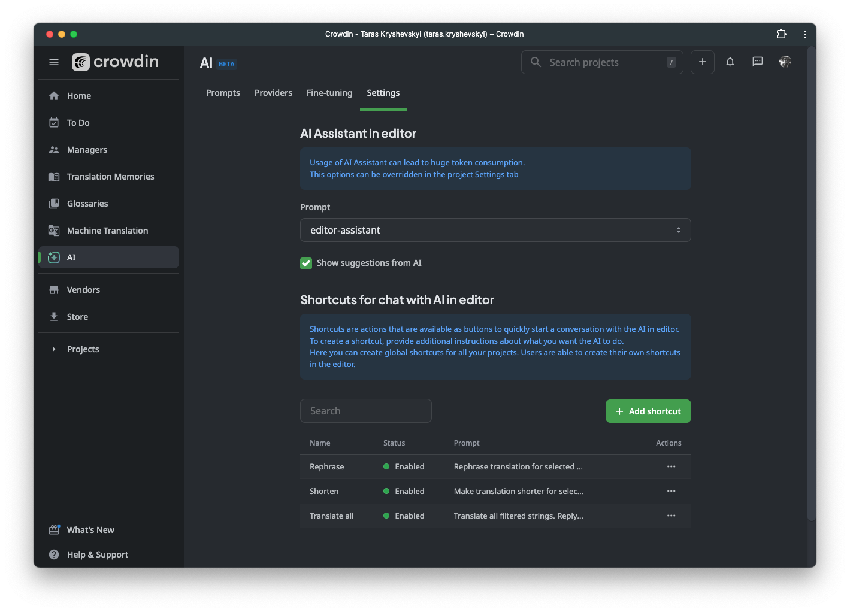Click the BETA badge next to AI
This screenshot has width=850, height=612.
[226, 64]
